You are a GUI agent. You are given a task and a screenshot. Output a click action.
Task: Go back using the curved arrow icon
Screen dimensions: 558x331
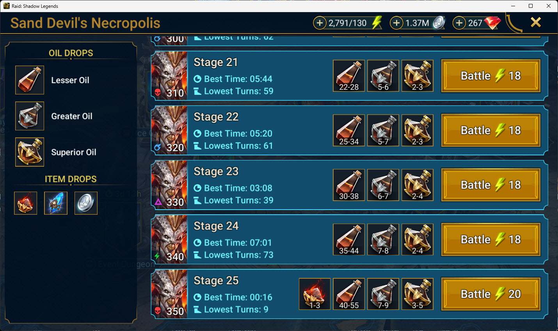click(x=514, y=23)
